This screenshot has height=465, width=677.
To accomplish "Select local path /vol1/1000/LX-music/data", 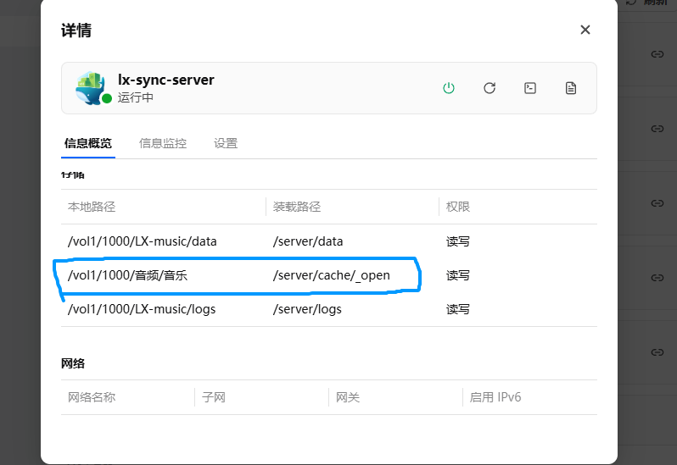I will tap(143, 241).
